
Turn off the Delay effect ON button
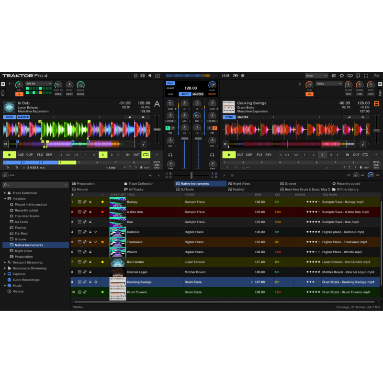point(309,94)
